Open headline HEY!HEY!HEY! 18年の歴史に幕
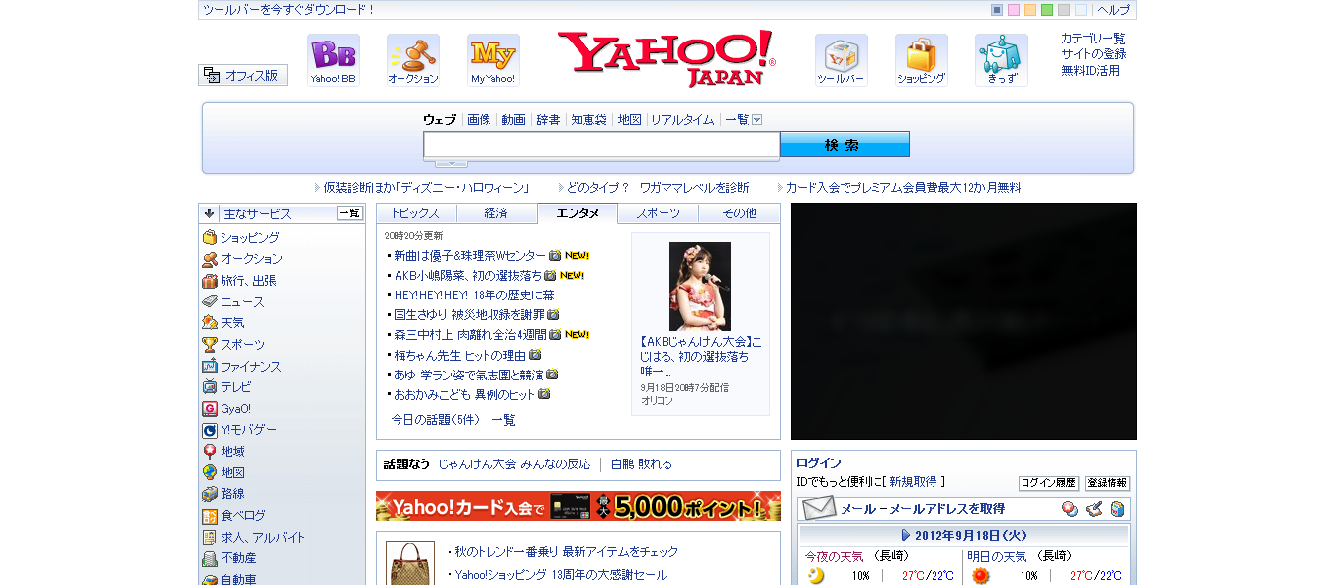Screen dimensions: 1334x585 (x=475, y=295)
